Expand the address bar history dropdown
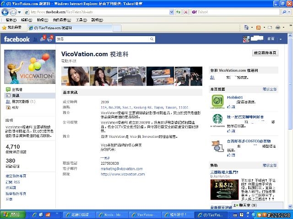 point(171,12)
